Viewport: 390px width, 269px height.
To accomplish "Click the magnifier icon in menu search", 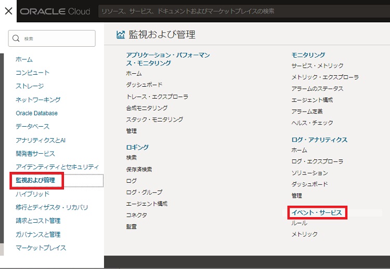I will point(16,38).
